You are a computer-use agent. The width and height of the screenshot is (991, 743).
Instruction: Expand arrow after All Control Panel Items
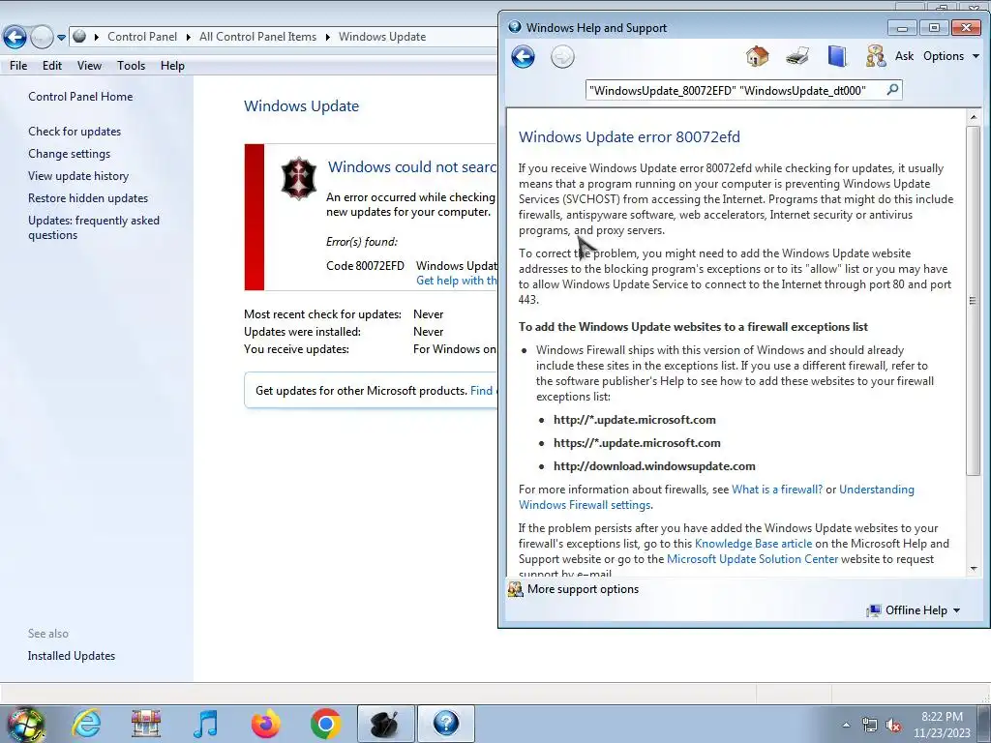(x=327, y=37)
